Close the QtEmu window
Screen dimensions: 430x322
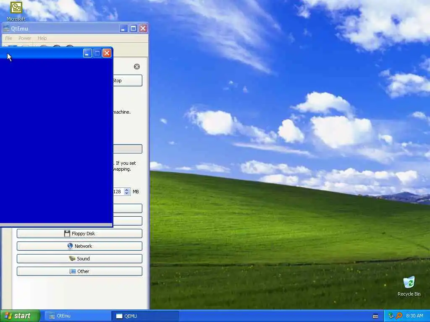[x=143, y=29]
